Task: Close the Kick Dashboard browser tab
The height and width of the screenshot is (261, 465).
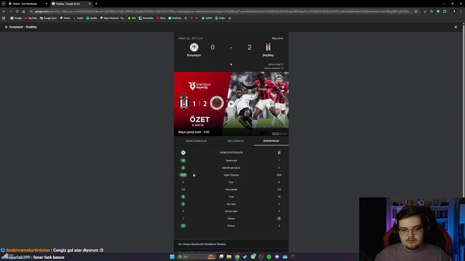Action: pos(46,4)
